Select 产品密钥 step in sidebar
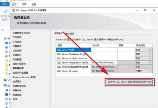158x108 pixels. point(17,37)
